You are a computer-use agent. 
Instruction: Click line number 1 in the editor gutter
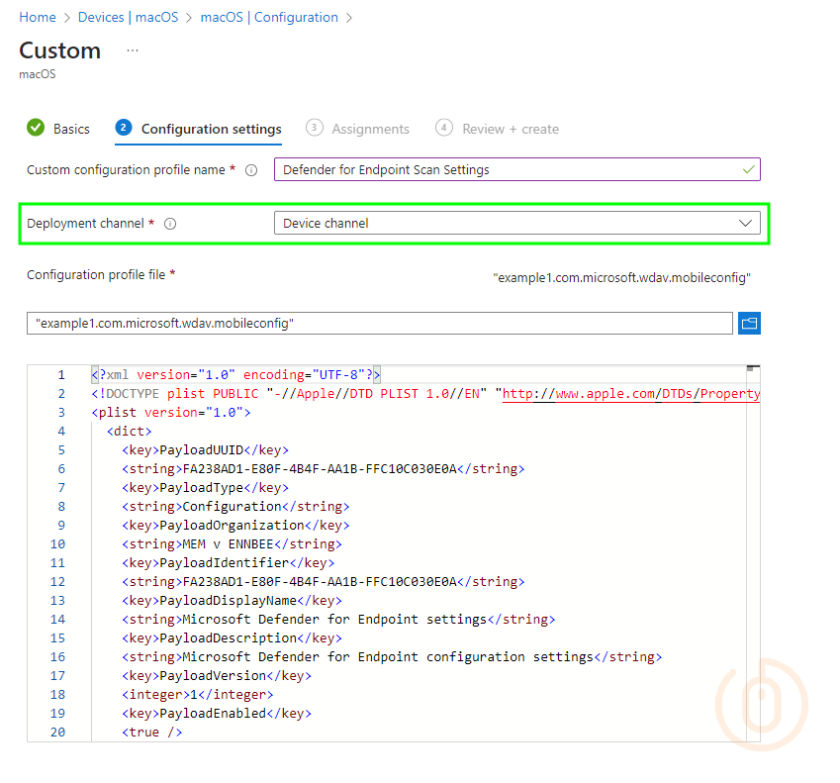tap(61, 375)
